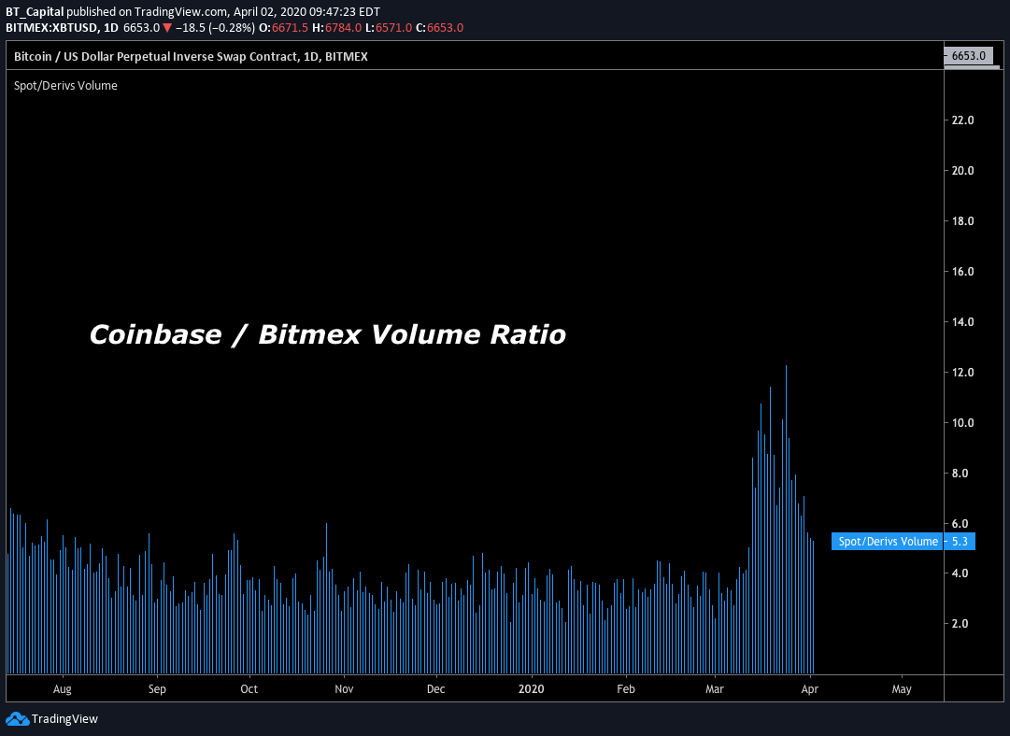Click the publish date 'April 02, 2020 09:47:23 EDT'
The height and width of the screenshot is (736, 1010).
306,12
